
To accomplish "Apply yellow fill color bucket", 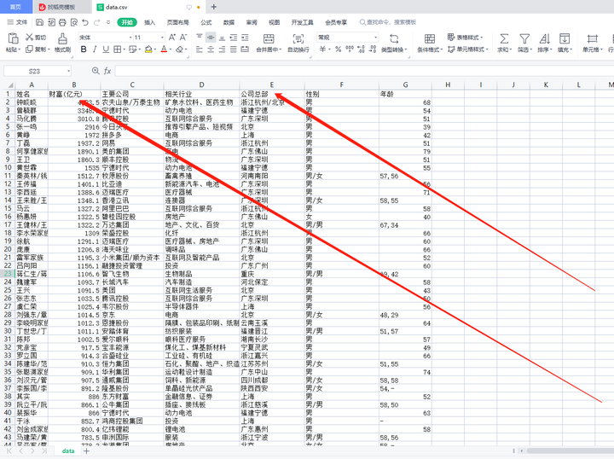I will tap(148, 49).
